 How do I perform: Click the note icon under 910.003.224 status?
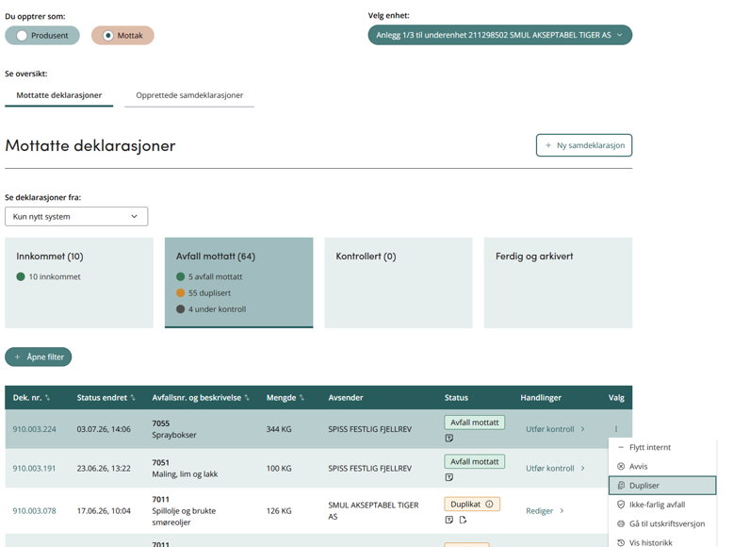(x=449, y=438)
